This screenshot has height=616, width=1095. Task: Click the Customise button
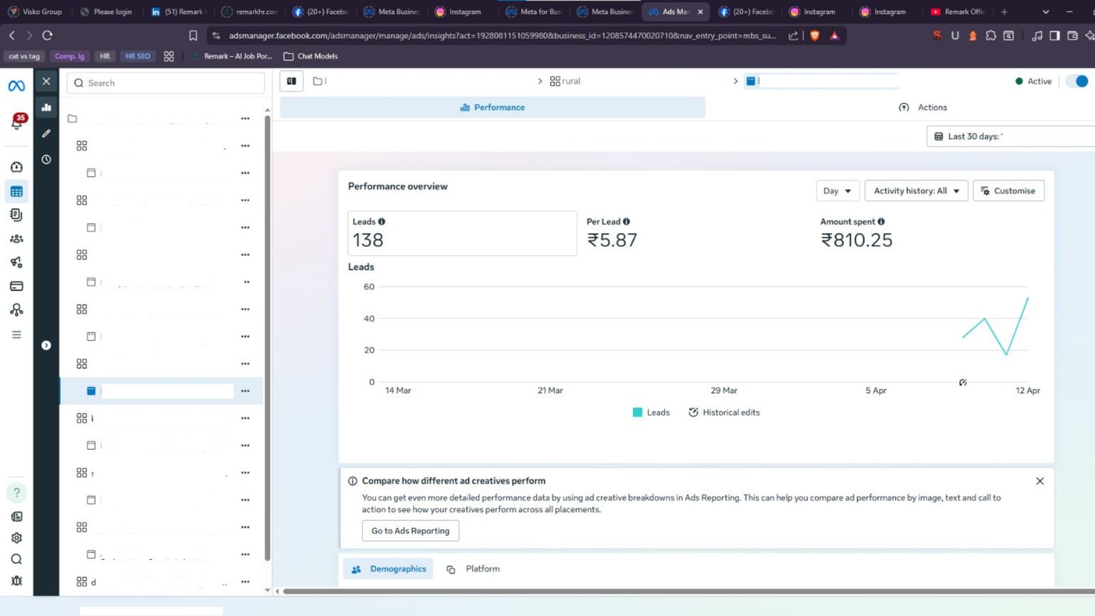point(1008,191)
